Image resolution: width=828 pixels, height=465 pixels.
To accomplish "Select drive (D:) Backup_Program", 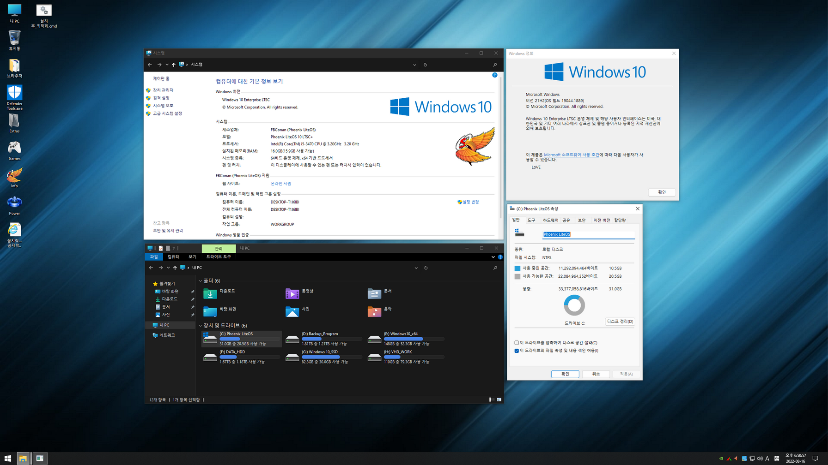I will coord(323,339).
